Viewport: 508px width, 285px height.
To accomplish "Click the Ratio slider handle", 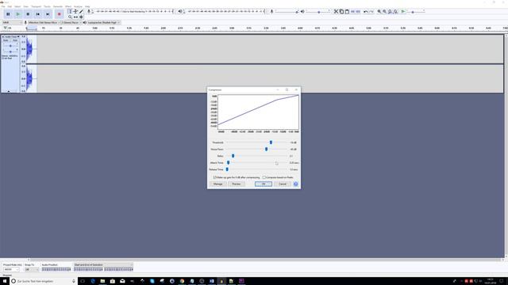I will pyautogui.click(x=233, y=156).
